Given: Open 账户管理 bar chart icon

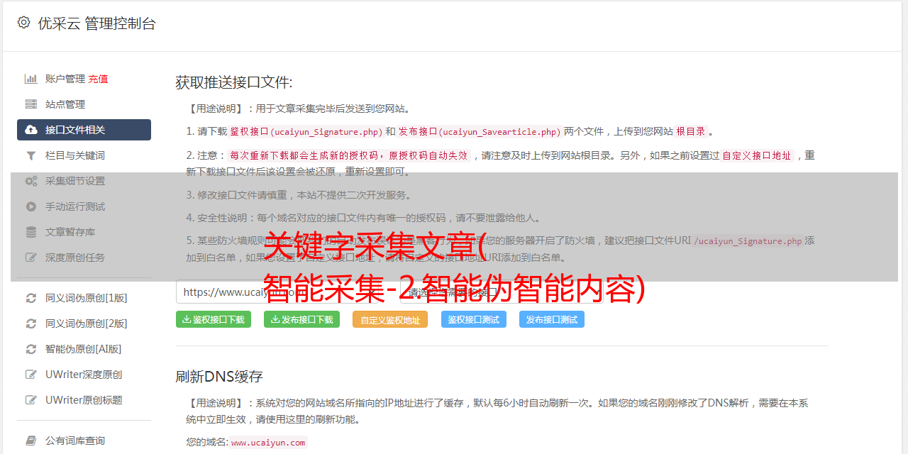Looking at the screenshot, I should tap(31, 79).
